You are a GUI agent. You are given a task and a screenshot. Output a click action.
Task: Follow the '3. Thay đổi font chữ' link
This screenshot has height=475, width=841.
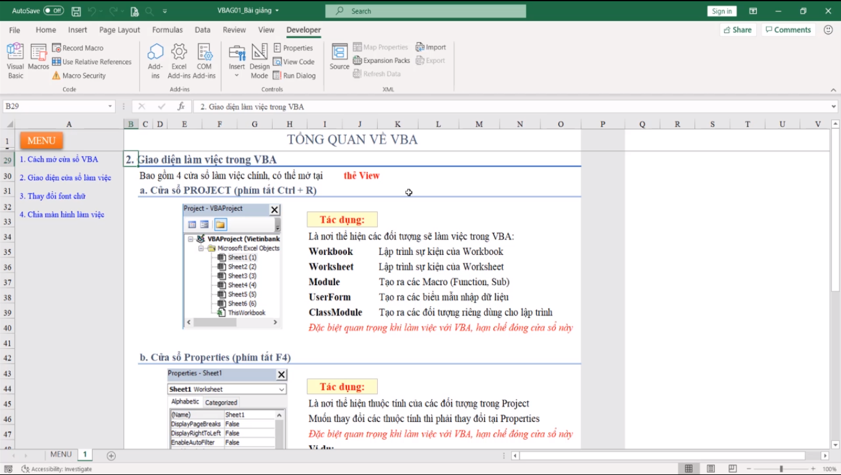[x=52, y=196]
